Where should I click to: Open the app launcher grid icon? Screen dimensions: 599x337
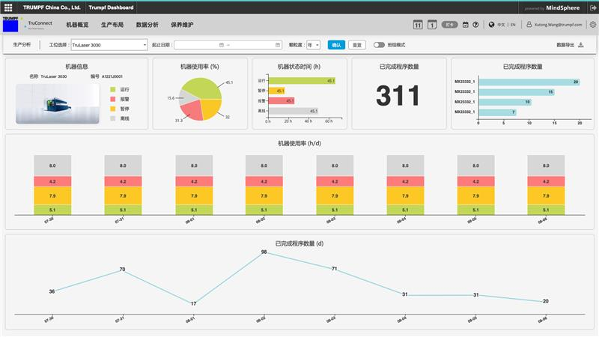point(8,7)
